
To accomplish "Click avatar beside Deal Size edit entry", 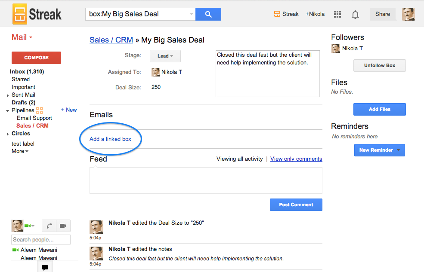I will (x=96, y=227).
